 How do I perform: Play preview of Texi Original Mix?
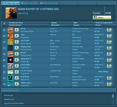pyautogui.click(x=17, y=36)
